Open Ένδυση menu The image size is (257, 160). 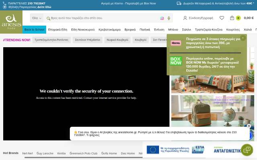tap(159, 30)
